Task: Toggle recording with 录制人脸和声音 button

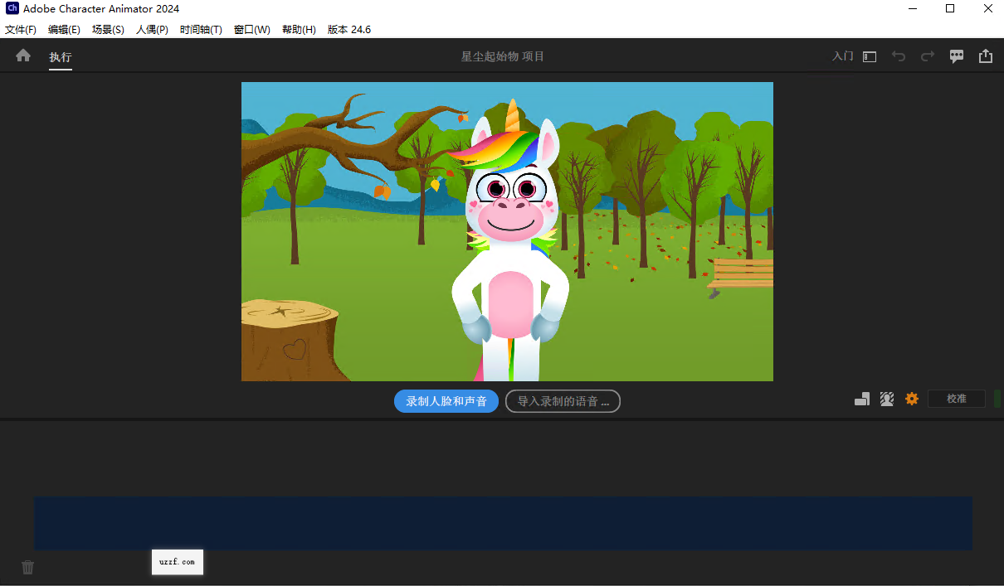Action: [446, 401]
